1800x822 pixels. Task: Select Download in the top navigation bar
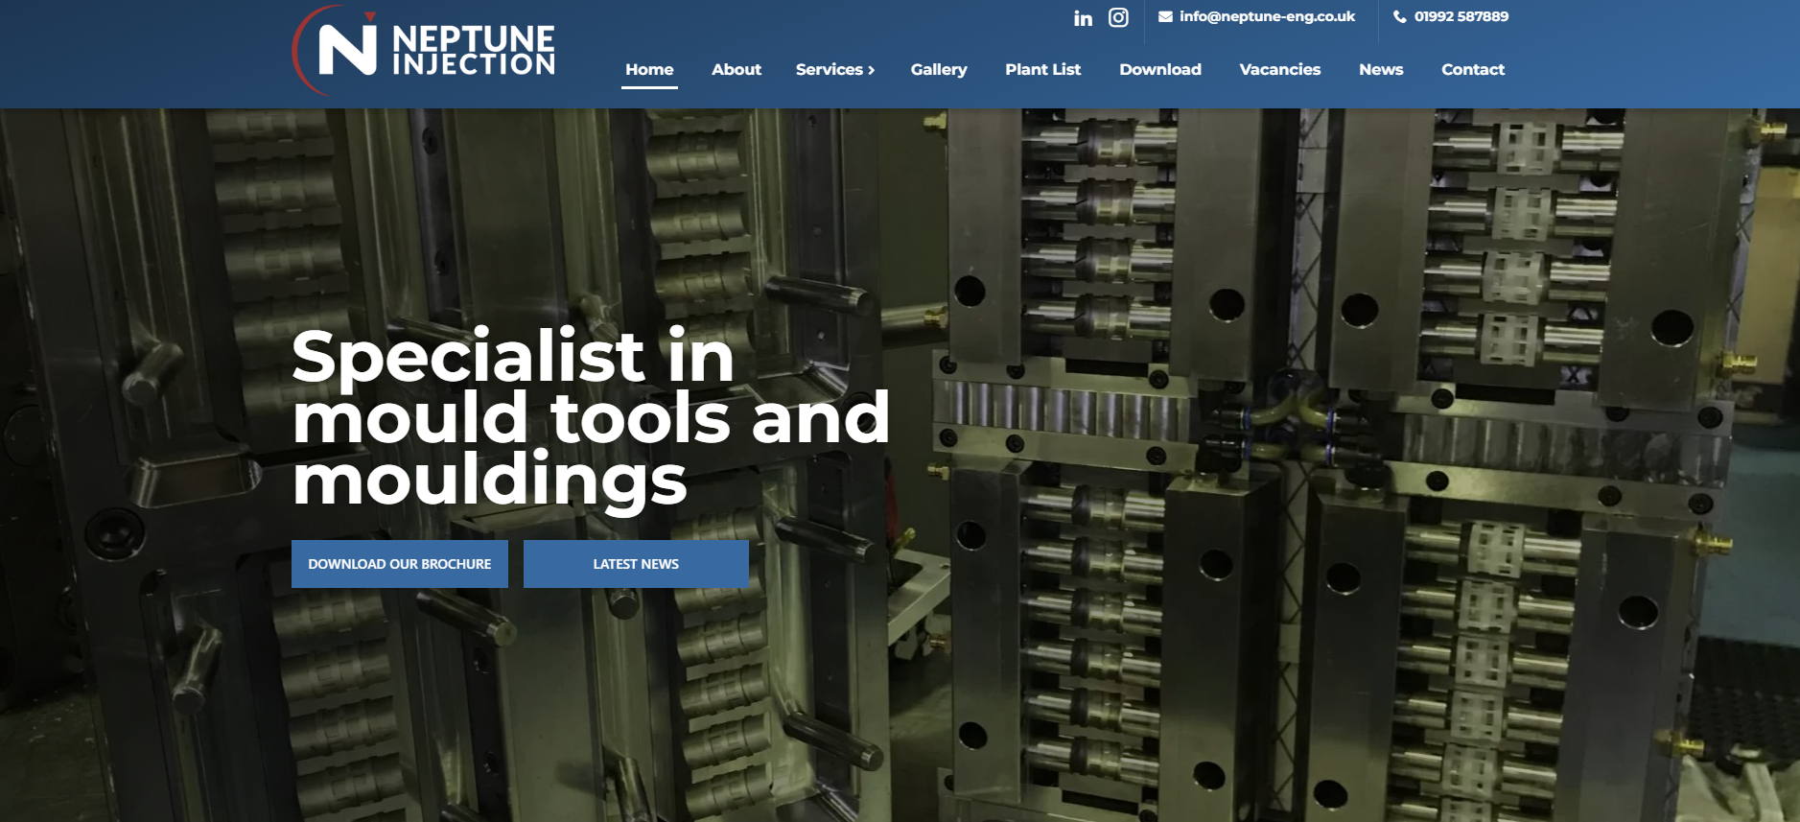(1159, 69)
